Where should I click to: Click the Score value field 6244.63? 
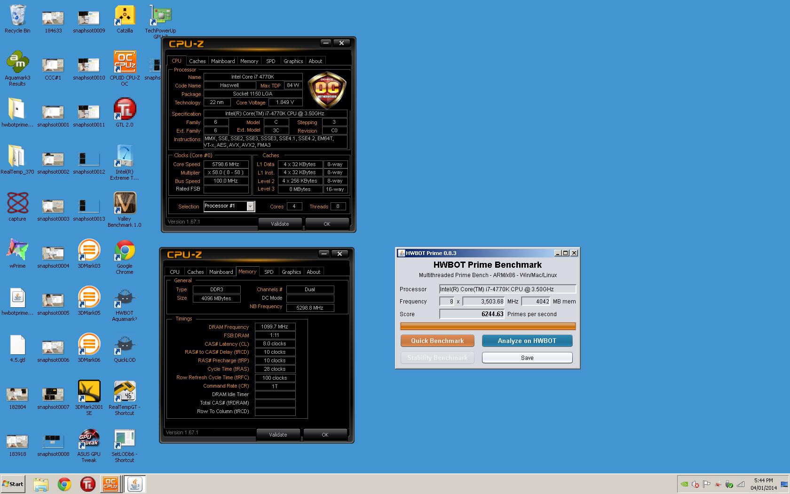472,314
